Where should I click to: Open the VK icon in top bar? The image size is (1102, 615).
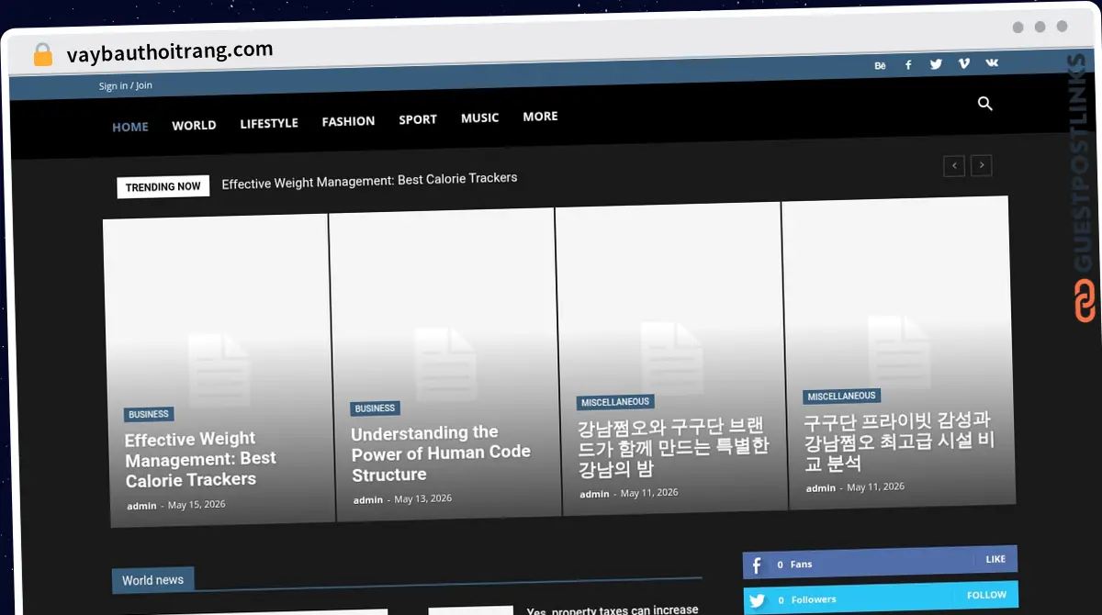coord(992,62)
